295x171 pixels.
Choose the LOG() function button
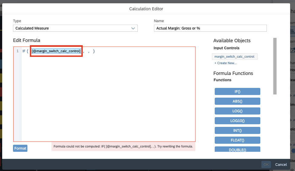tap(237, 111)
